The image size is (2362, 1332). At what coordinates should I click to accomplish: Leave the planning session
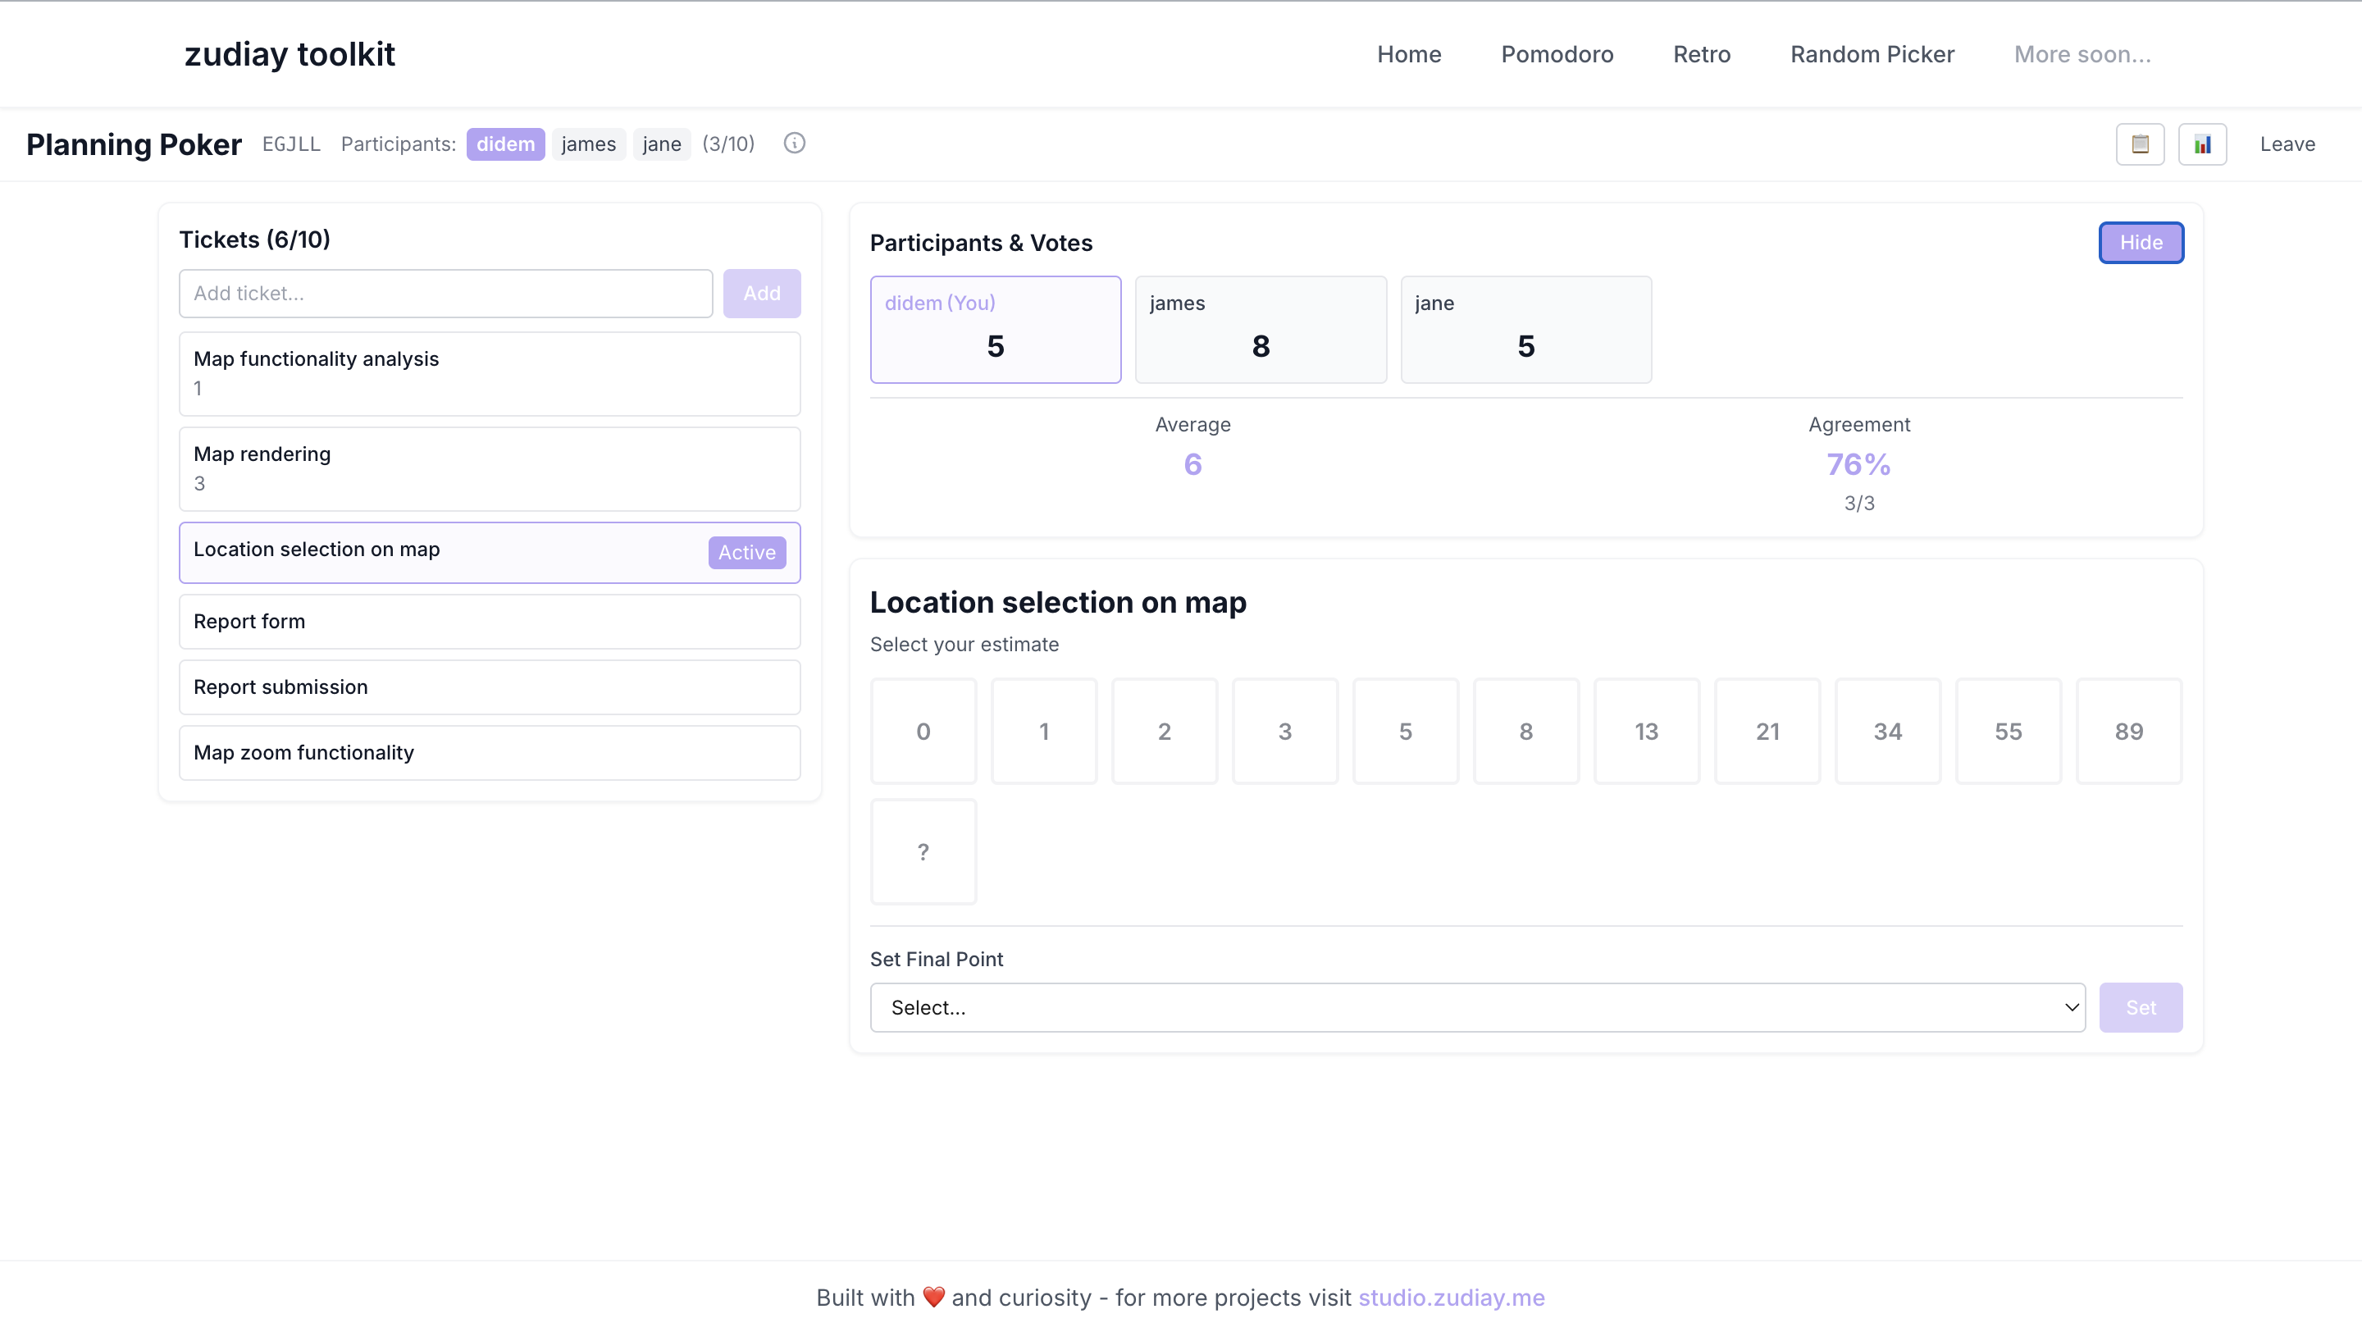[x=2287, y=143]
